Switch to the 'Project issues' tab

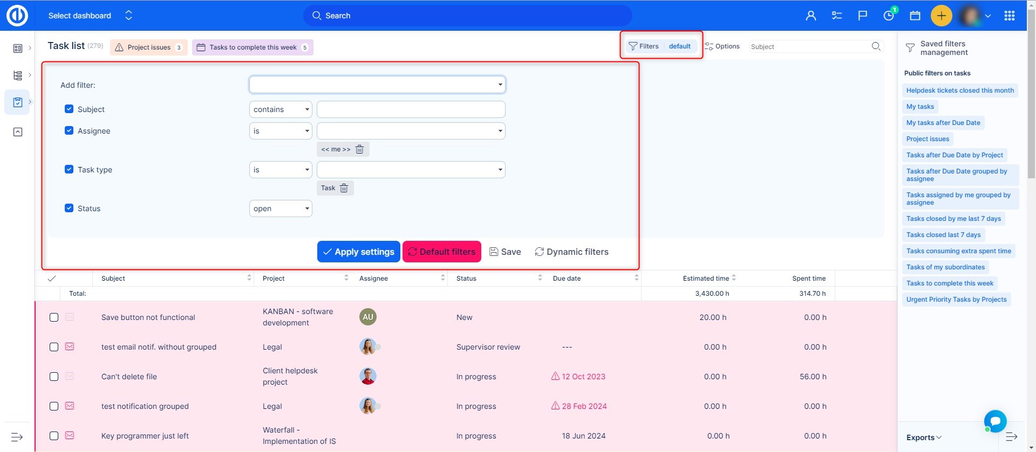point(149,47)
